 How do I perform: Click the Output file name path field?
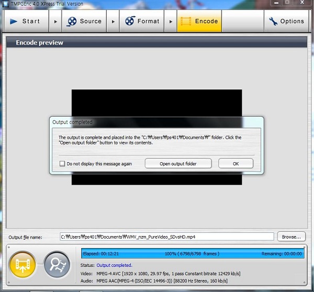167,237
